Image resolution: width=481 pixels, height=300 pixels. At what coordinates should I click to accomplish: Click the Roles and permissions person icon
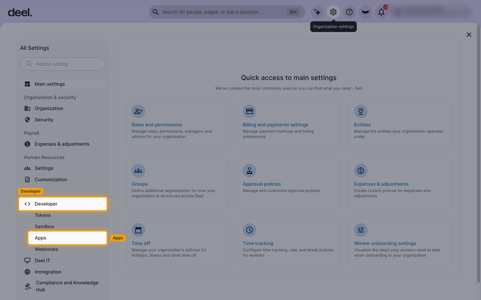pos(138,111)
